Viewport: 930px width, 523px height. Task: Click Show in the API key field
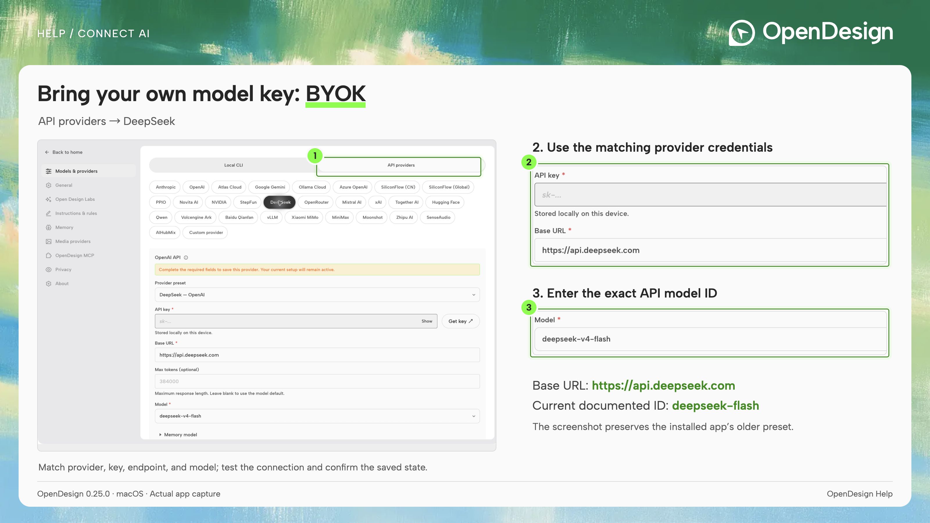click(427, 321)
